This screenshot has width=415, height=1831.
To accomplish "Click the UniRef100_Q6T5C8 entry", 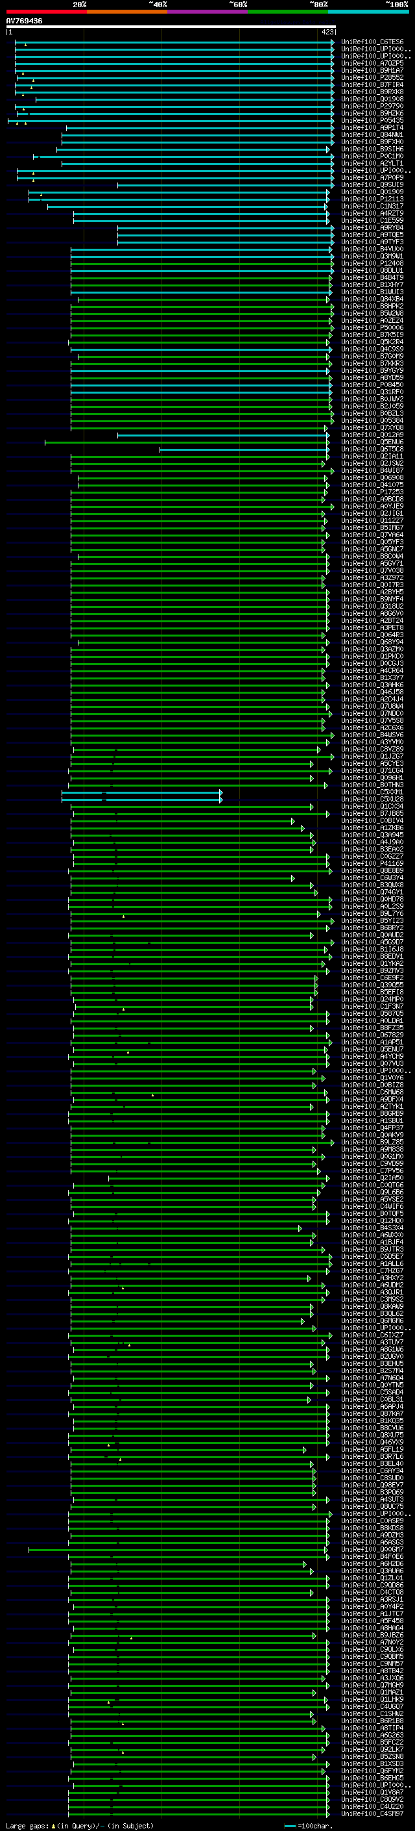I will click(x=372, y=449).
